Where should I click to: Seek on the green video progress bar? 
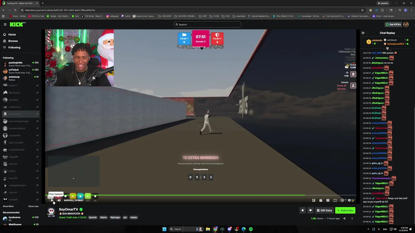pos(200,195)
